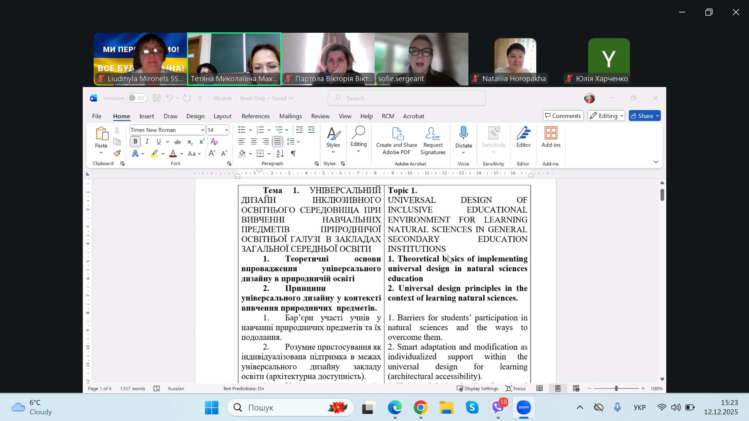The height and width of the screenshot is (421, 749).
Task: Switch to the References tab
Action: (256, 116)
